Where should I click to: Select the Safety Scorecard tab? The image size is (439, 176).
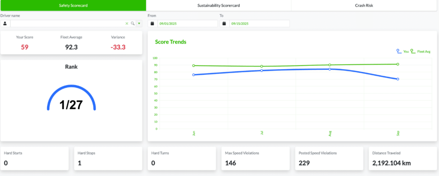coord(73,5)
